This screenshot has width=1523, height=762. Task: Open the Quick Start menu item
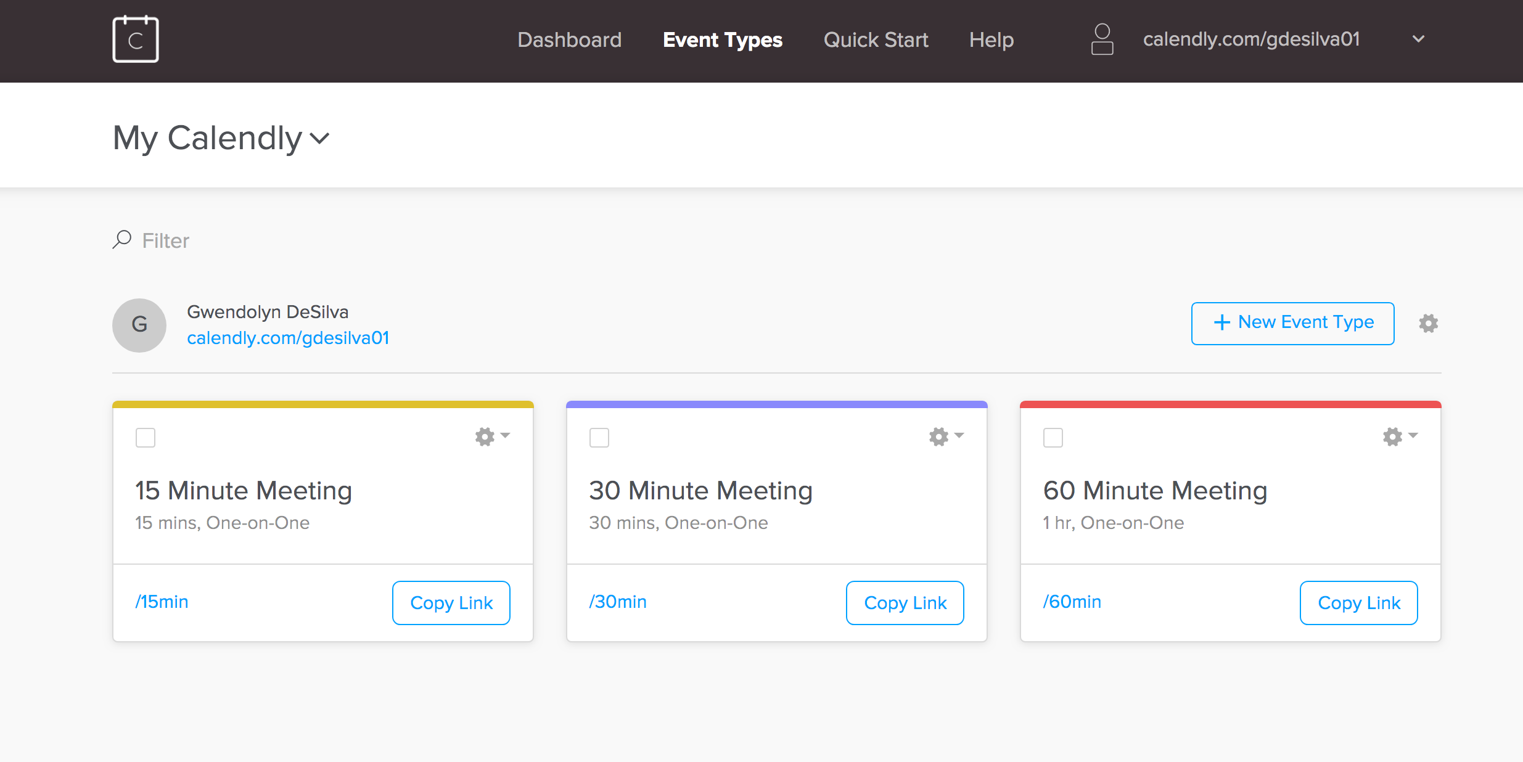tap(876, 40)
